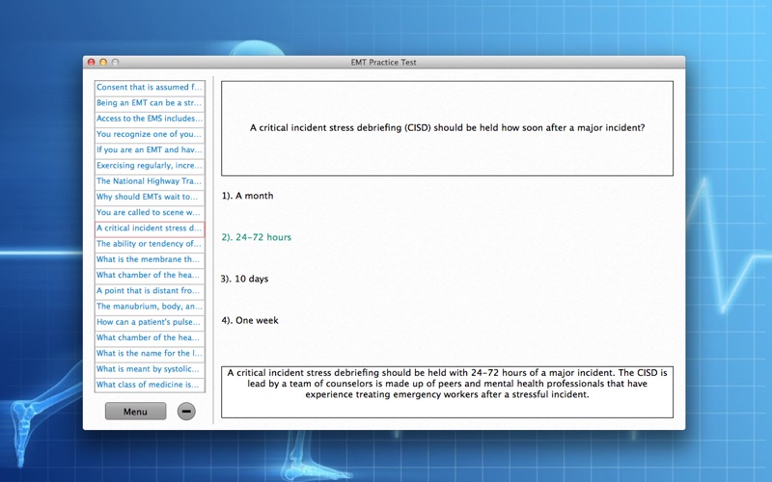This screenshot has width=772, height=482.
Task: Select 'The manubrium, body, an...' question
Action: (x=150, y=307)
